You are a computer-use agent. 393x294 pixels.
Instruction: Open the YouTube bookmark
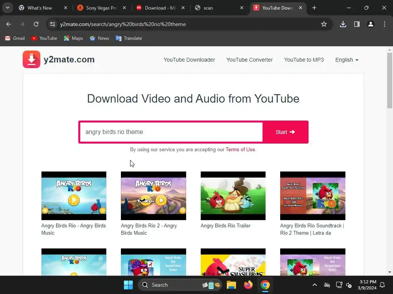[x=44, y=38]
